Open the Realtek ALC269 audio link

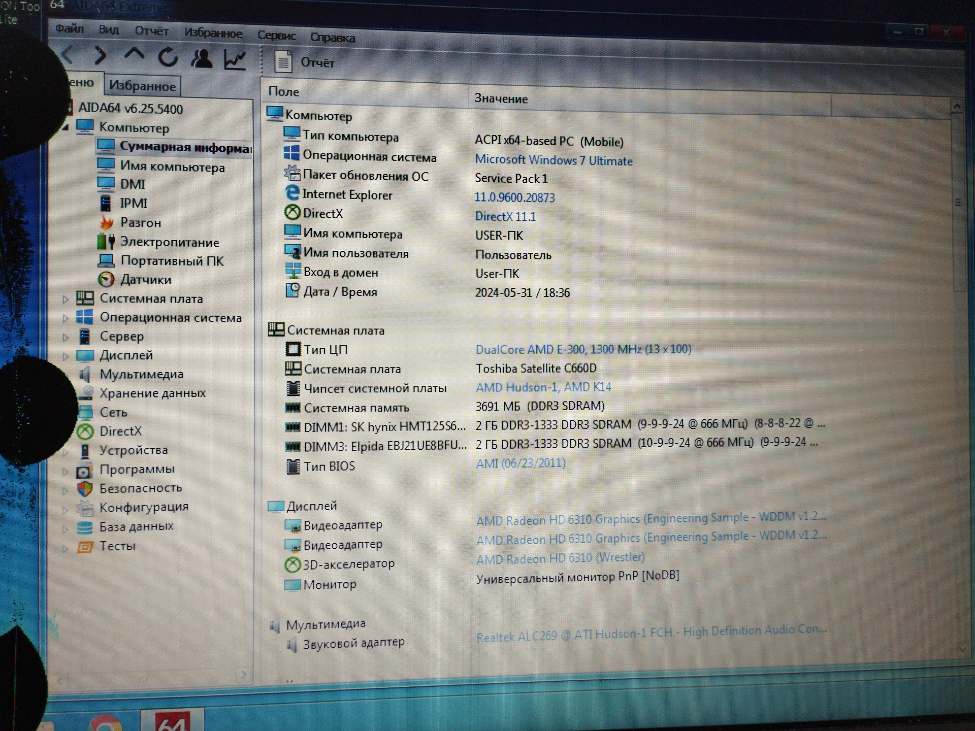651,633
